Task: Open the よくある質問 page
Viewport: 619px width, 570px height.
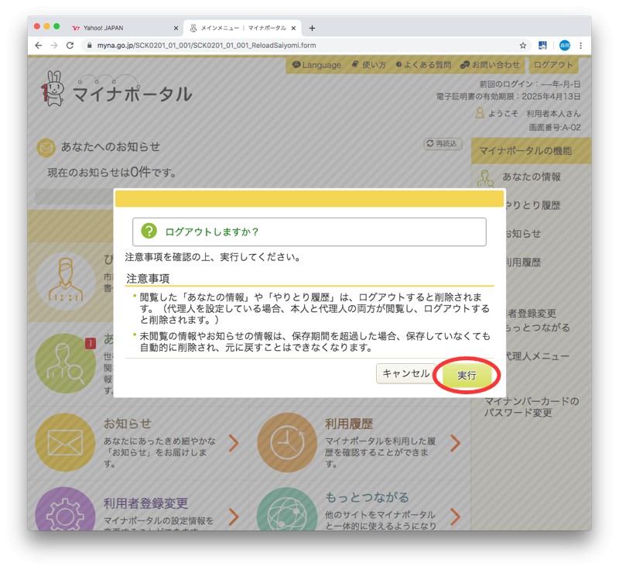Action: click(422, 65)
